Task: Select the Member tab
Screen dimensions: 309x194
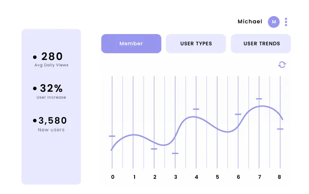Action: (131, 43)
